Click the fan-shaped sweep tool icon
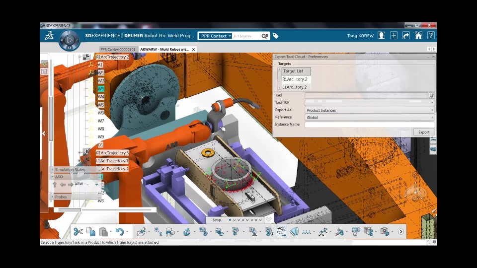Screen dimensions: 477x268 tap(294, 232)
